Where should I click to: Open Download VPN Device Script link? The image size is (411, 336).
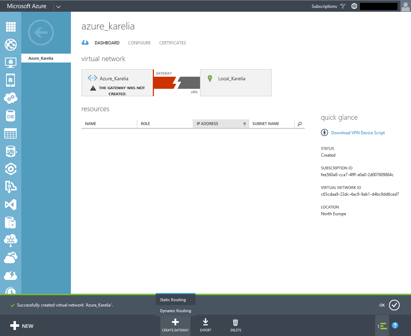(358, 133)
